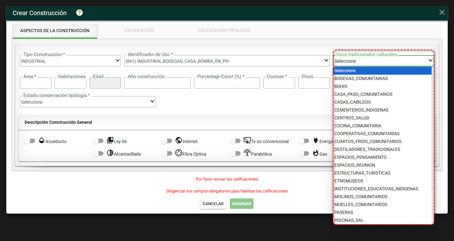The image size is (454, 241).
Task: Enable the Acueducto switch
Action: click(30, 141)
